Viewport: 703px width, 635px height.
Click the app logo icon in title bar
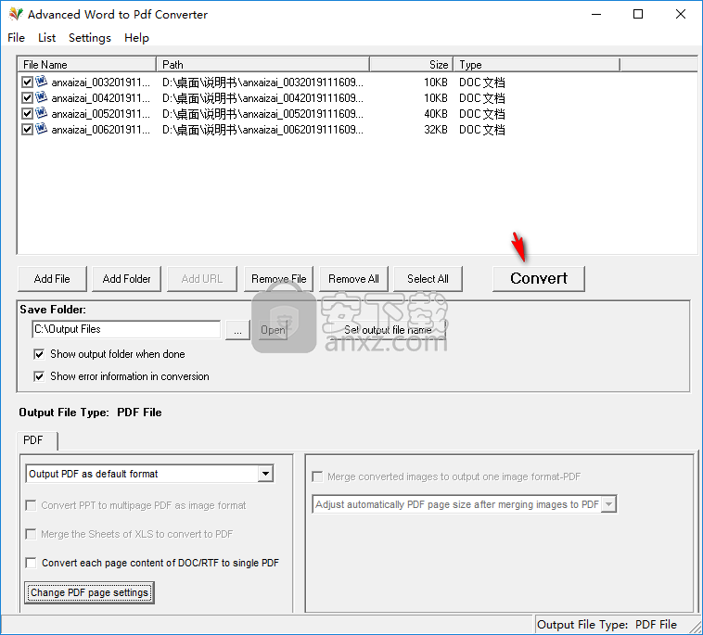(x=16, y=14)
